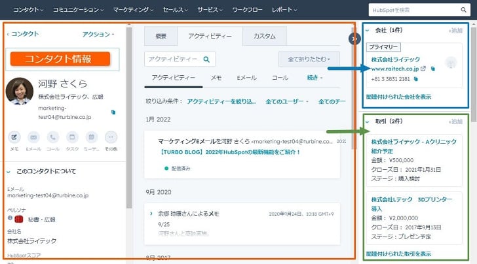Copy the contact email with the copy icon
477x264 pixels.
113,112
